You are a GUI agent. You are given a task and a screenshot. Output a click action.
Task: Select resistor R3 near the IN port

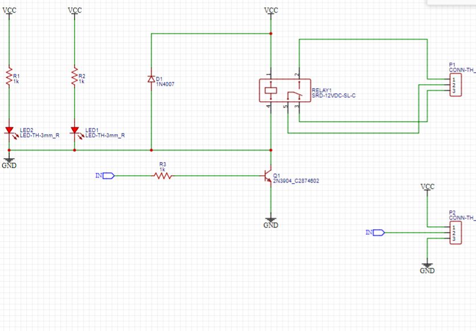[162, 176]
